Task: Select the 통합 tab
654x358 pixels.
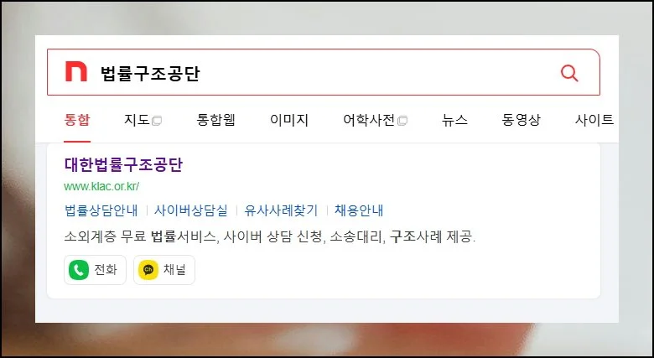Action: pos(77,120)
